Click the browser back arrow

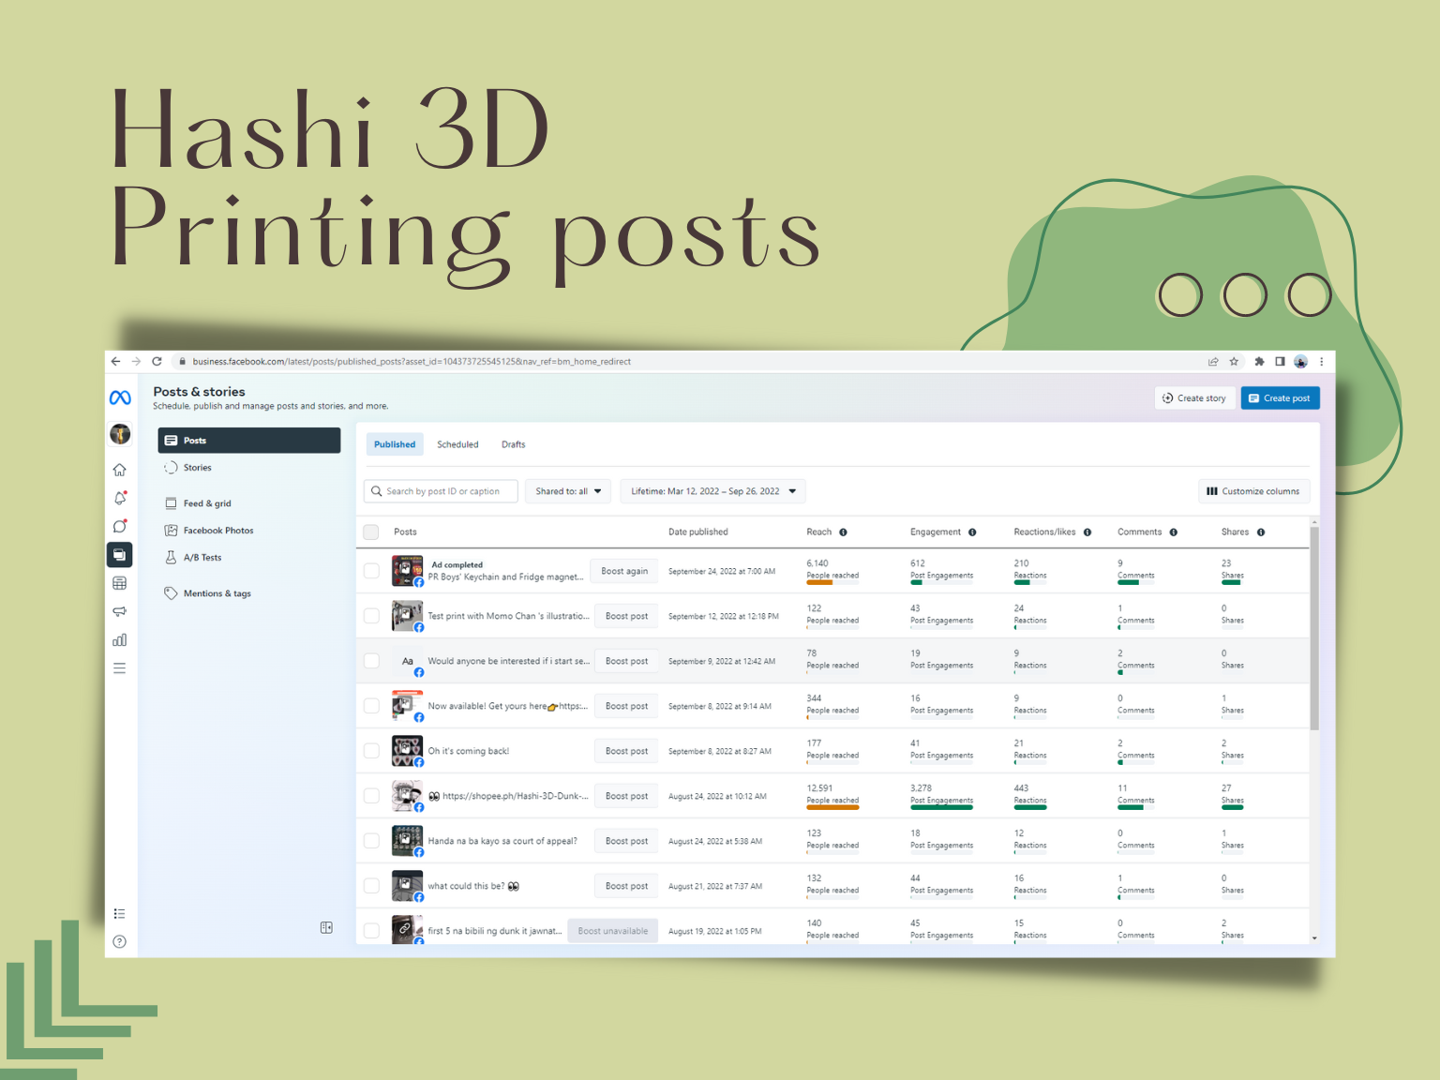tap(115, 361)
